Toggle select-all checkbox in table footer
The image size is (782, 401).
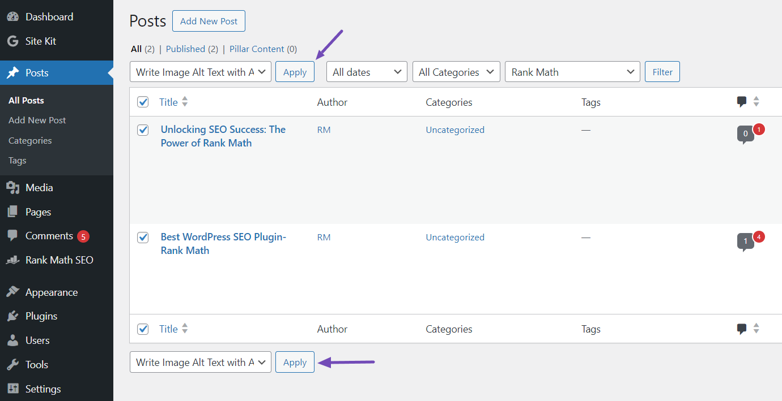pyautogui.click(x=143, y=329)
